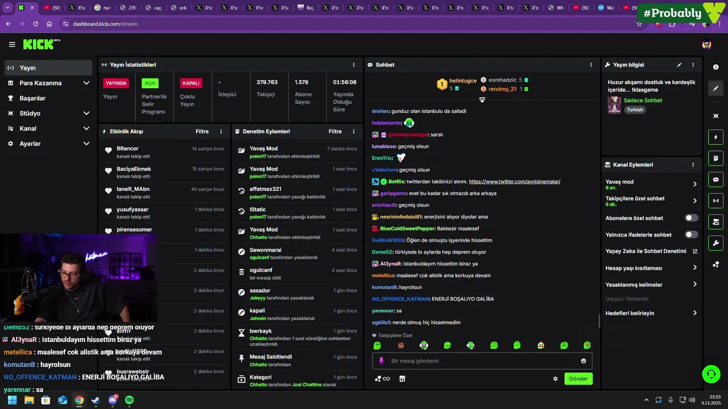Open Yavaş mod settings chevron
The width and height of the screenshot is (728, 409).
pyautogui.click(x=694, y=184)
